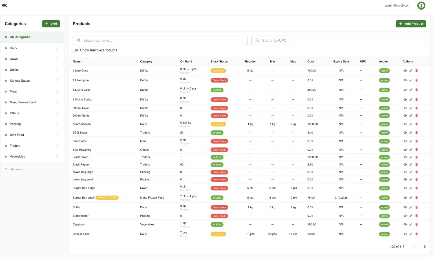Screen dimensions: 433x257
Task: Edit the Adam Cheese product
Action: click(411, 124)
